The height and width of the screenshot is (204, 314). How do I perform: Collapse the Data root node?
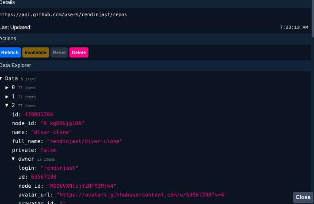1,79
